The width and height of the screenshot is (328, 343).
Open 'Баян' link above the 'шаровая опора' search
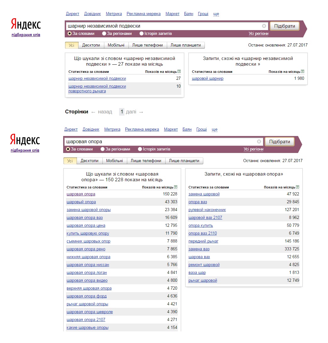click(x=187, y=129)
